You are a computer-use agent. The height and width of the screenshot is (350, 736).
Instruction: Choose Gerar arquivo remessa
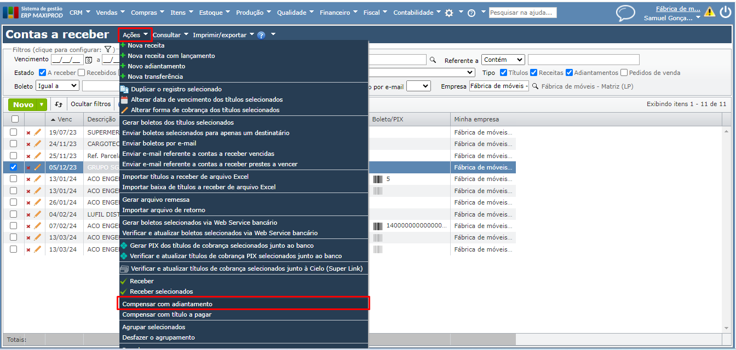click(156, 200)
